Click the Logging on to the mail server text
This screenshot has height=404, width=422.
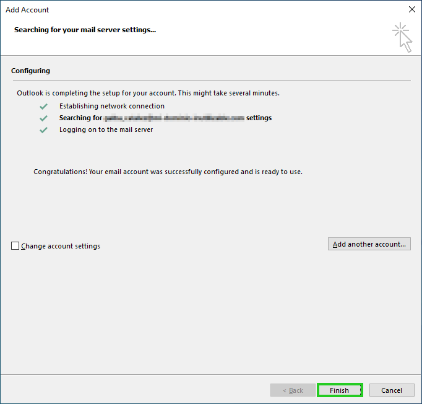[106, 130]
